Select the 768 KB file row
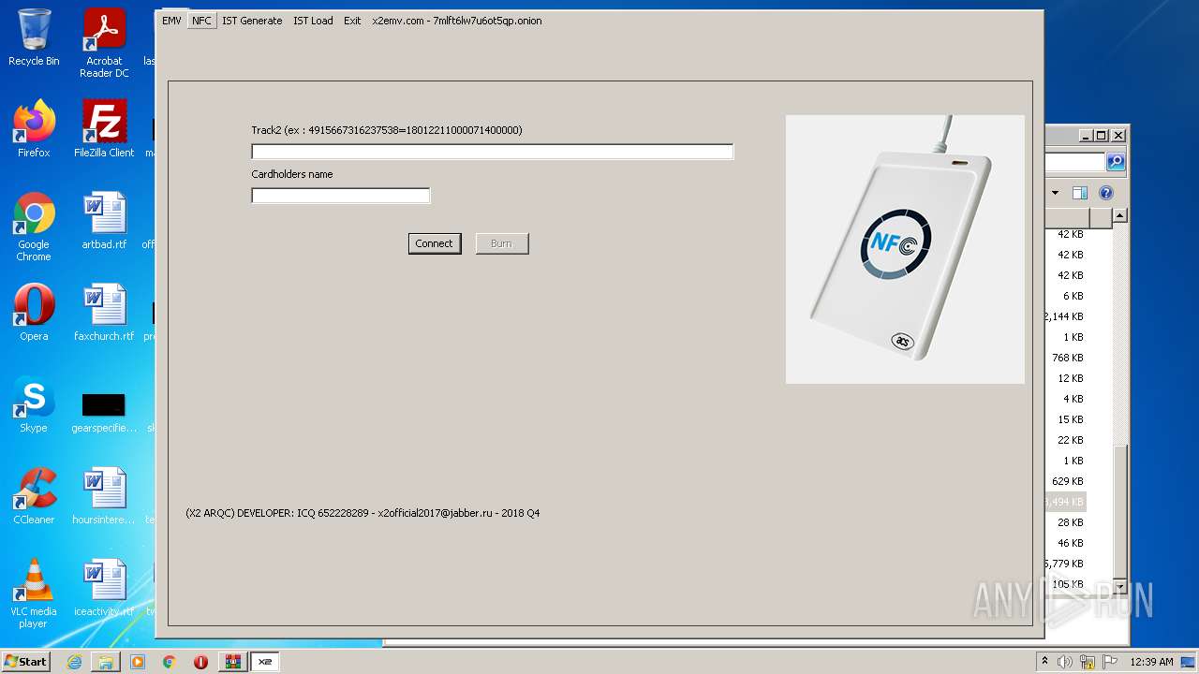 pyautogui.click(x=1066, y=358)
